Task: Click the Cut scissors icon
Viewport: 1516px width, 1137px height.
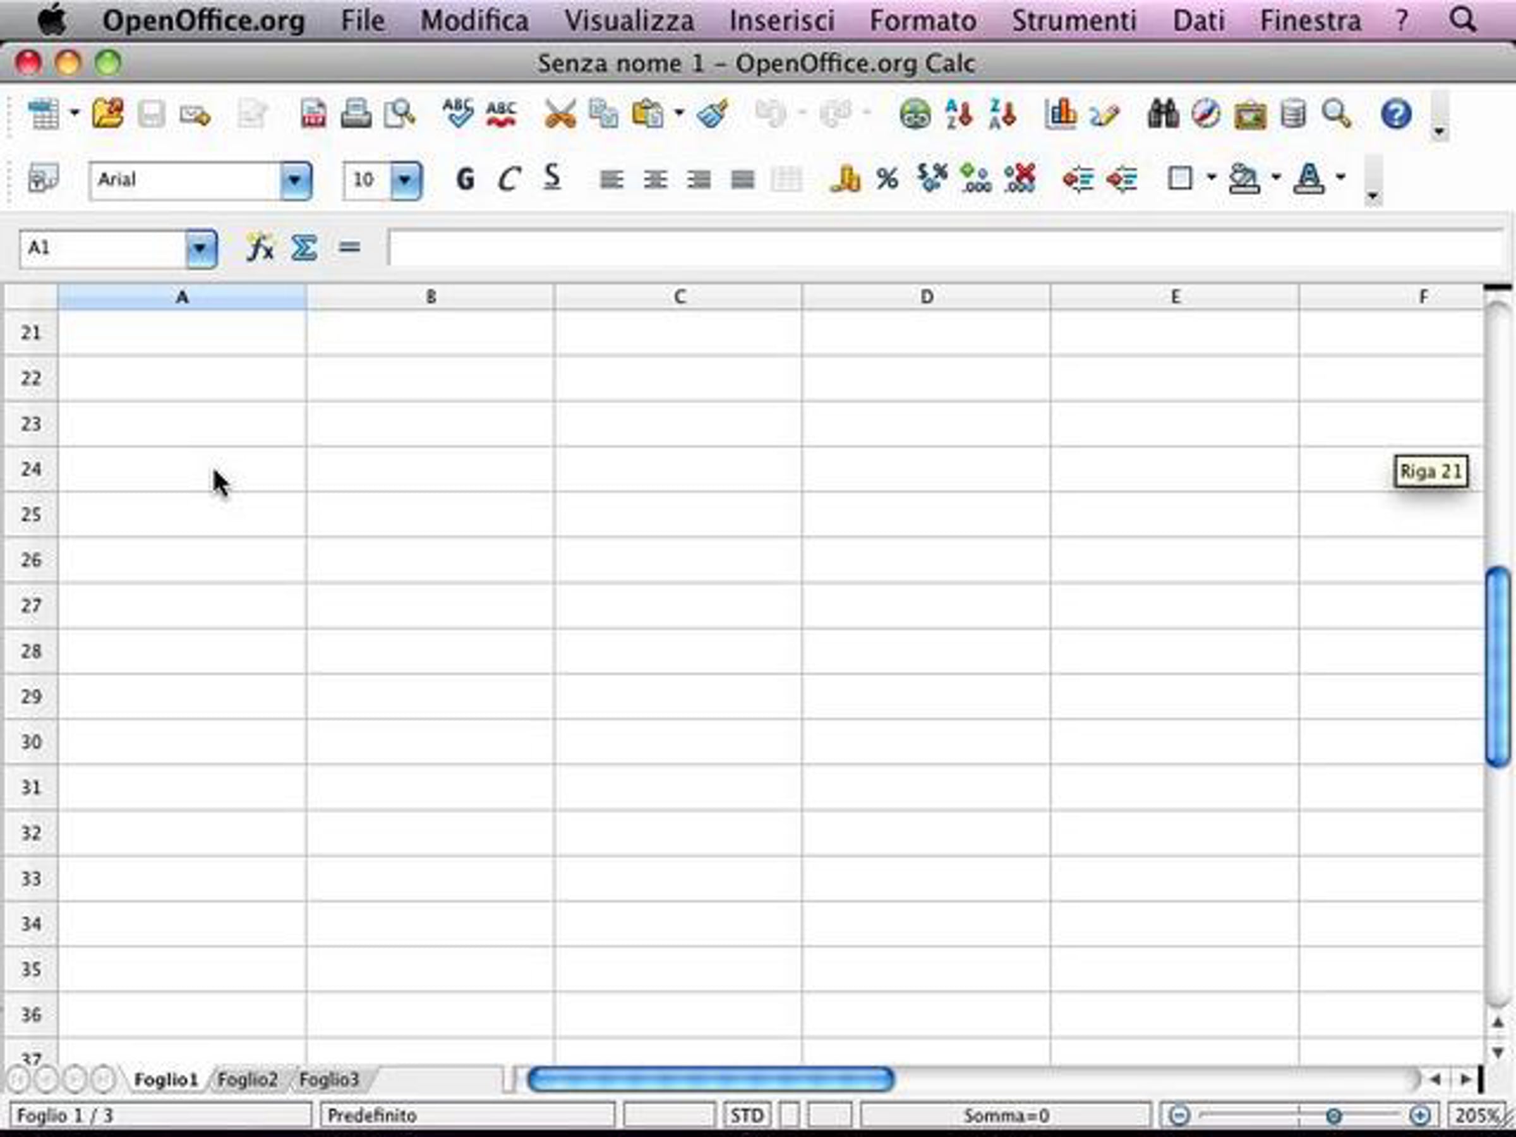Action: (x=560, y=114)
